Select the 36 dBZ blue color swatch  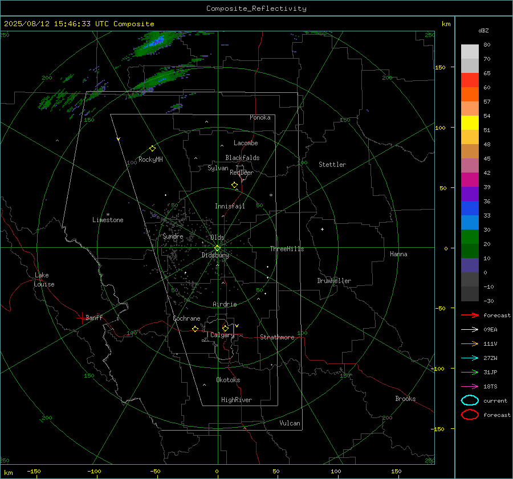470,208
